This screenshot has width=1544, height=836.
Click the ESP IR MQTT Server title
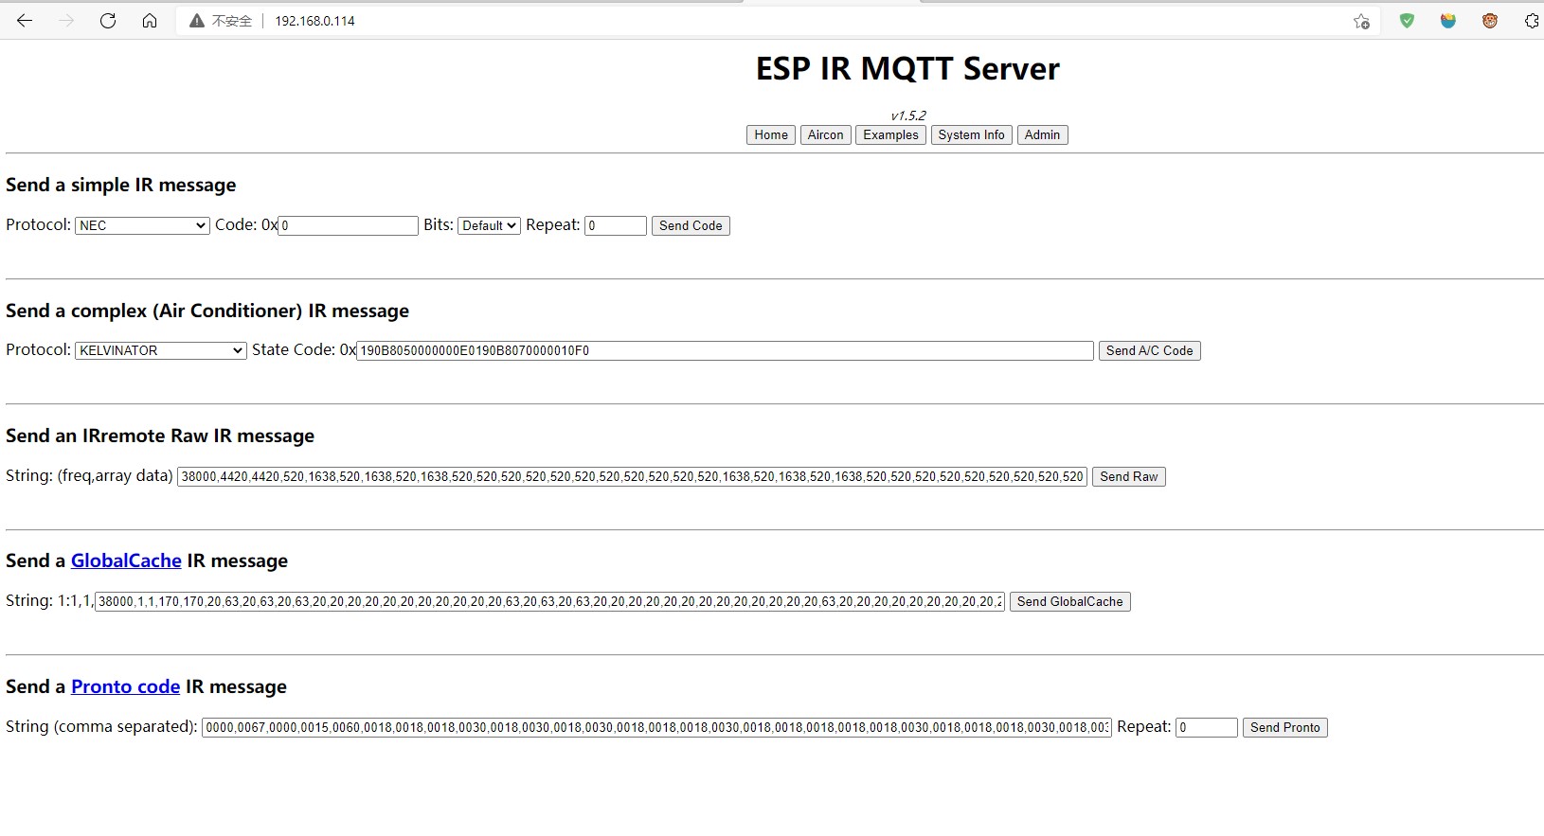907,69
